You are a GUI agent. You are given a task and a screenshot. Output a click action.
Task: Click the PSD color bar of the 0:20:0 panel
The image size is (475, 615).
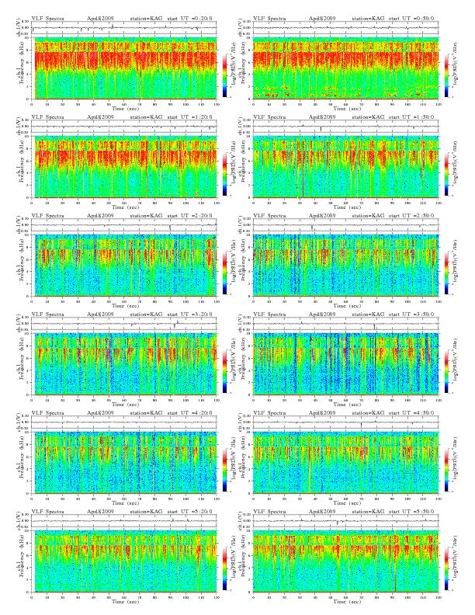pyautogui.click(x=224, y=75)
